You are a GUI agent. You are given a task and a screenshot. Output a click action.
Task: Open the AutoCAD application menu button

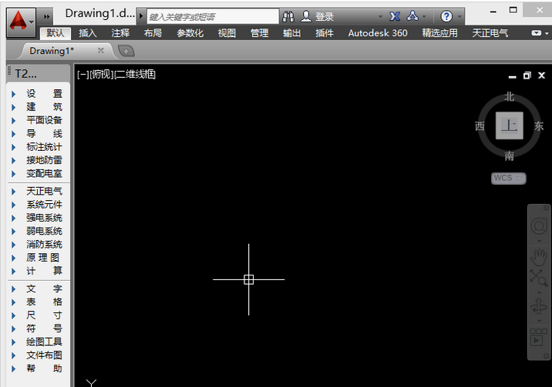[21, 23]
